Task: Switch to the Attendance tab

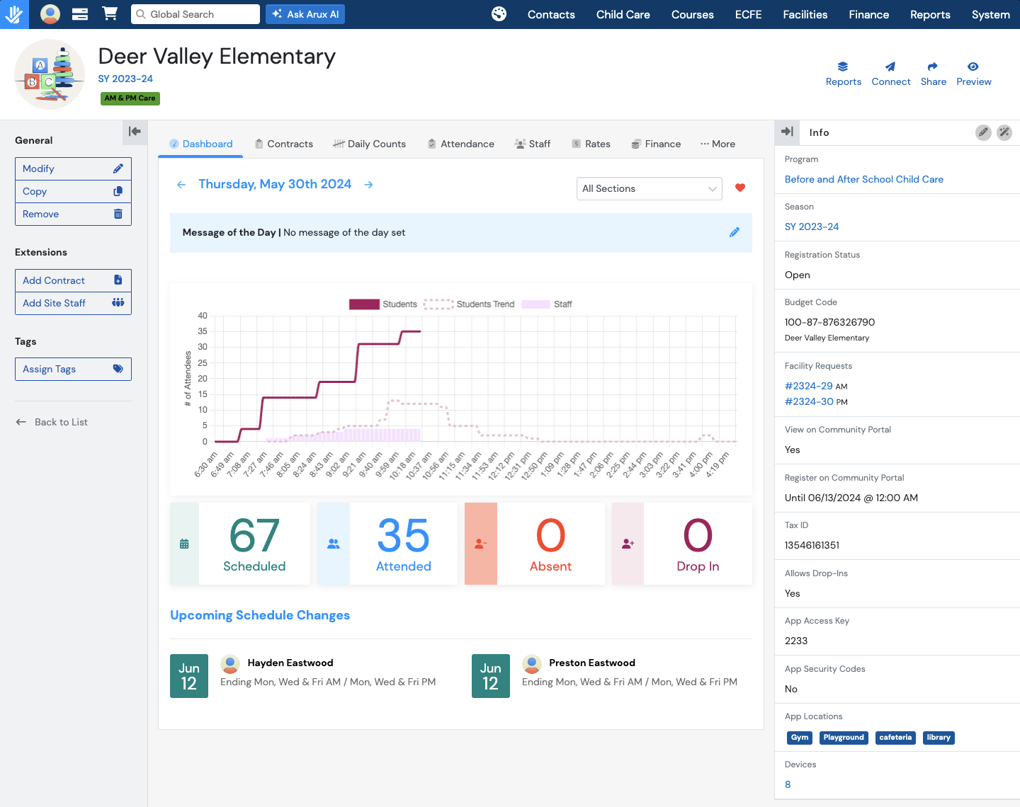Action: [461, 144]
